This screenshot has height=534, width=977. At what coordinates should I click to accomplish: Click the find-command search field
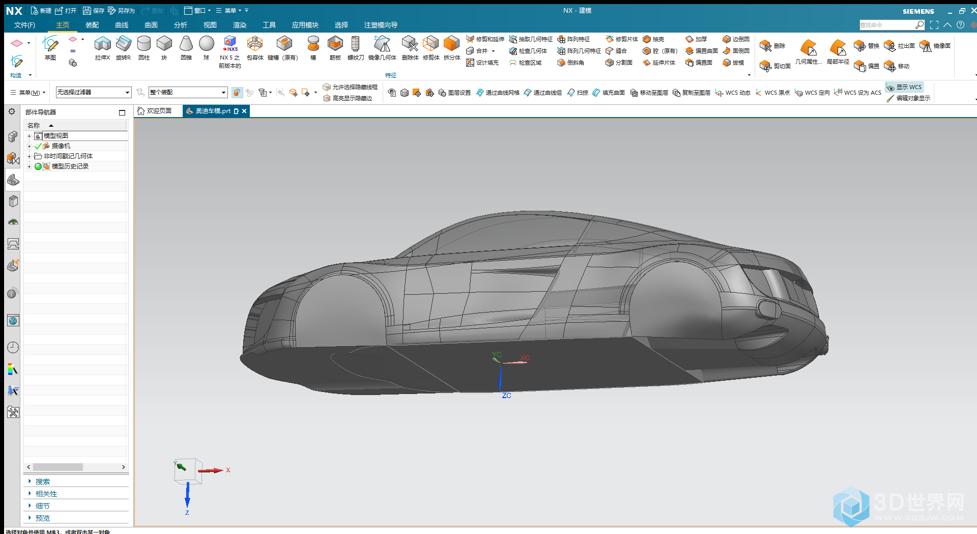tap(887, 25)
